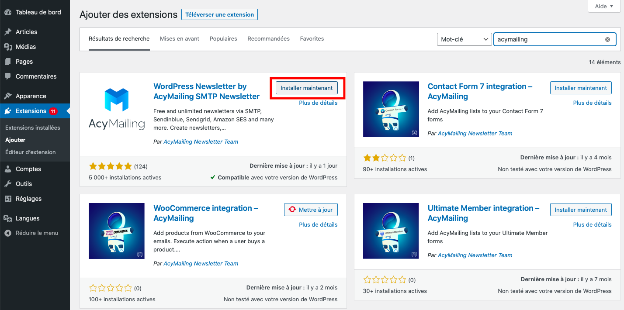
Task: Open Plus de détails for Contact Form 7
Action: (592, 103)
